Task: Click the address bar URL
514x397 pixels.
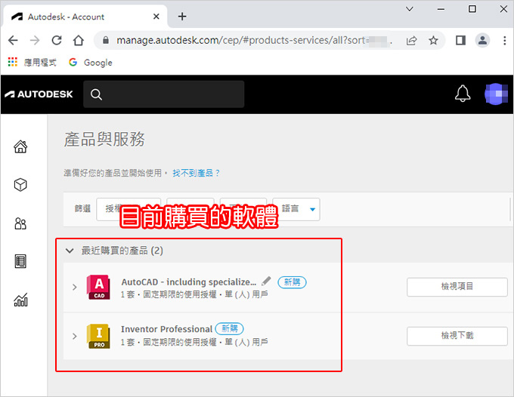Action: pyautogui.click(x=254, y=40)
